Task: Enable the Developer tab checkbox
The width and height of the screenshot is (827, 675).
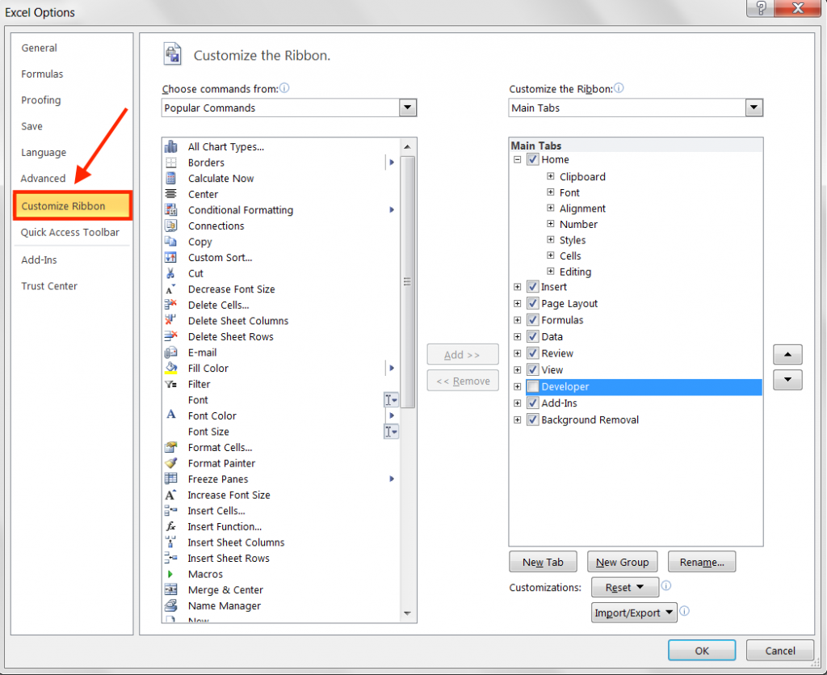Action: pos(532,386)
